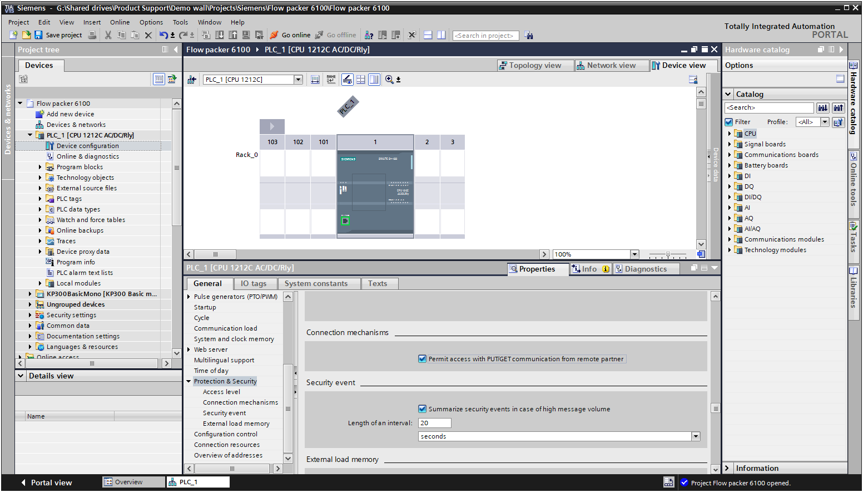The width and height of the screenshot is (863, 492).
Task: Click the New project icon in the toolbar
Action: [x=14, y=35]
